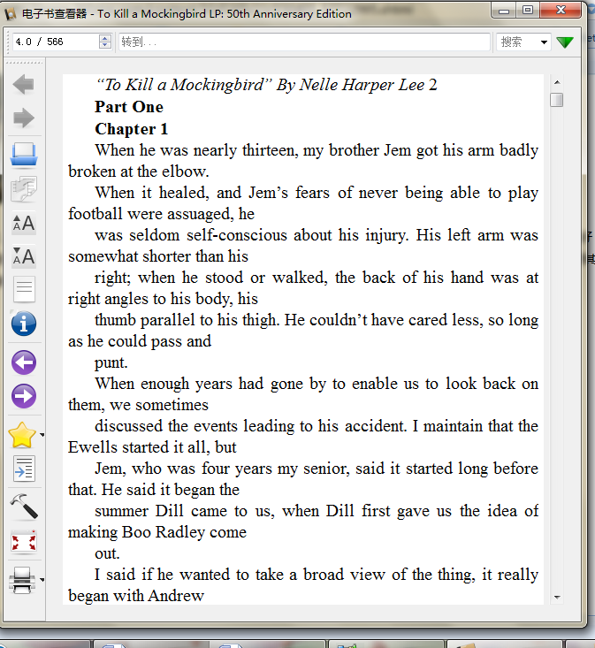Go to previous page with purple left arrow
Screen dimensions: 595x648
point(24,362)
